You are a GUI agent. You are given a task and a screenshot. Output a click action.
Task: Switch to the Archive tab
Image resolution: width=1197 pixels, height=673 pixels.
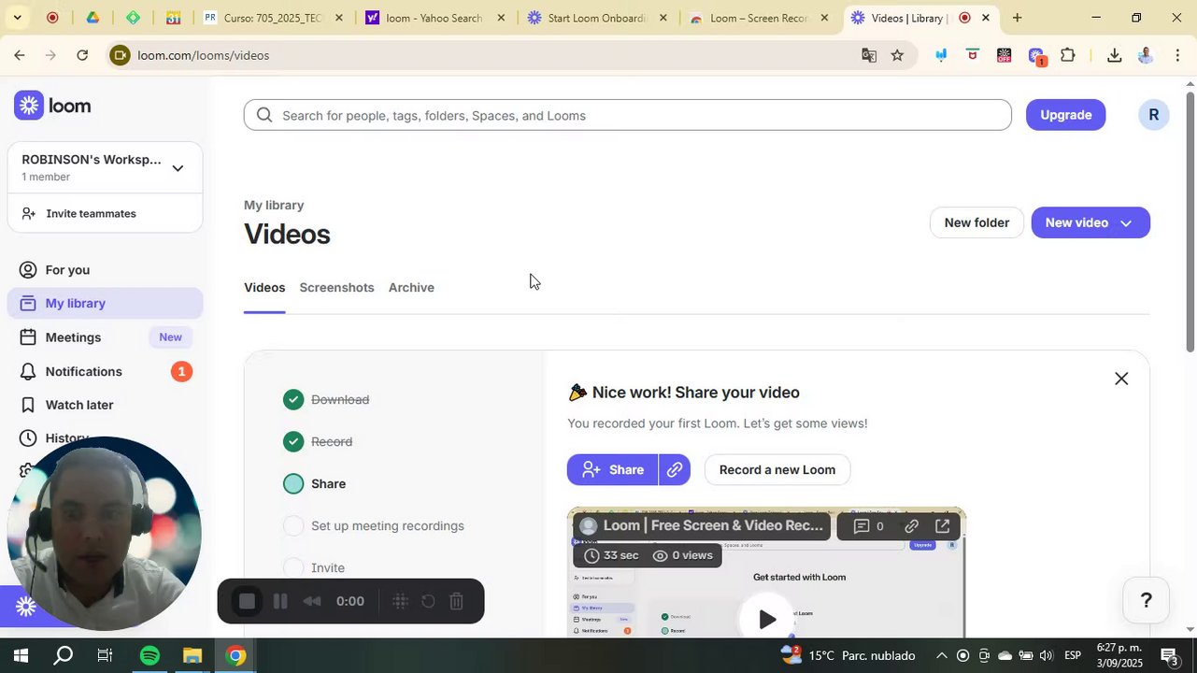click(x=411, y=288)
